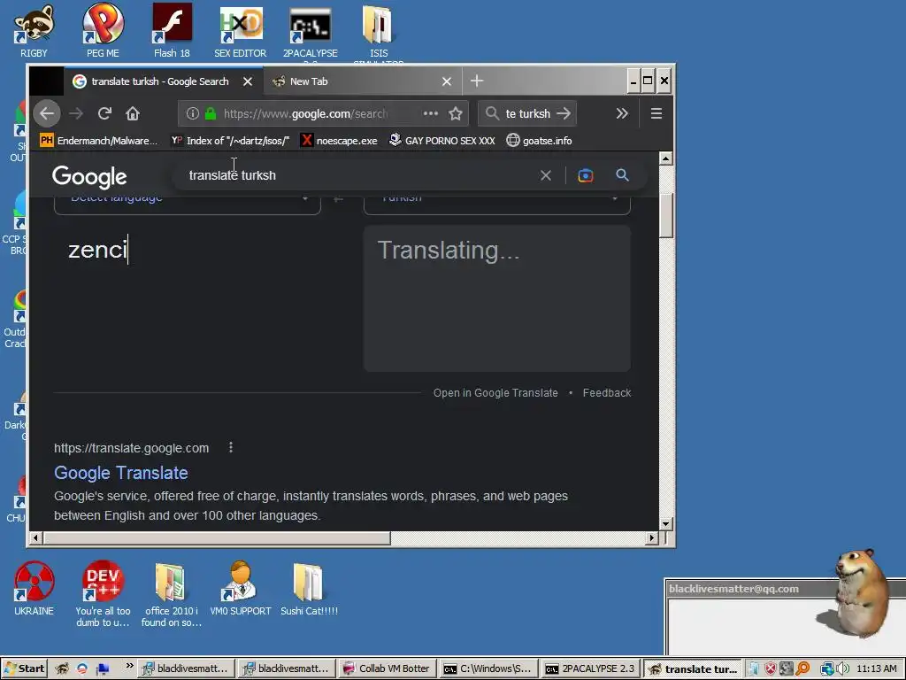The height and width of the screenshot is (680, 906).
Task: Show site information icon
Action: point(192,113)
